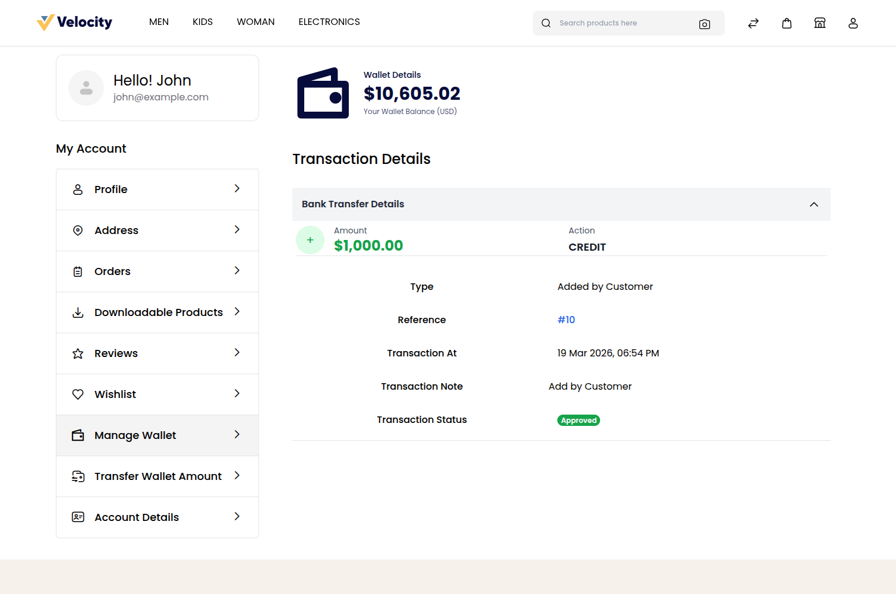Collapse the Bank Transfer Details section

tap(814, 204)
